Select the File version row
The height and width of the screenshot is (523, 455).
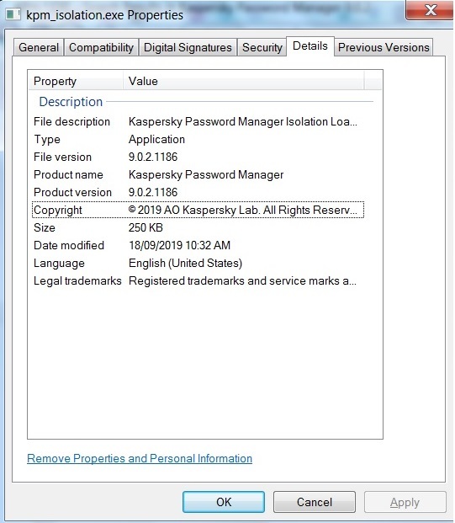click(198, 157)
